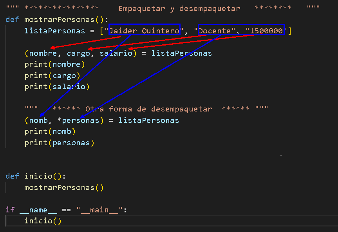Click the string "Jaider Quintero"
Image resolution: width=338 pixels, height=232 pixels.
145,31
